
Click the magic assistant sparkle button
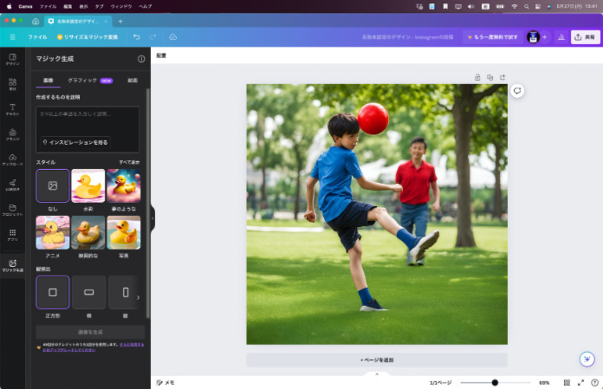587,359
